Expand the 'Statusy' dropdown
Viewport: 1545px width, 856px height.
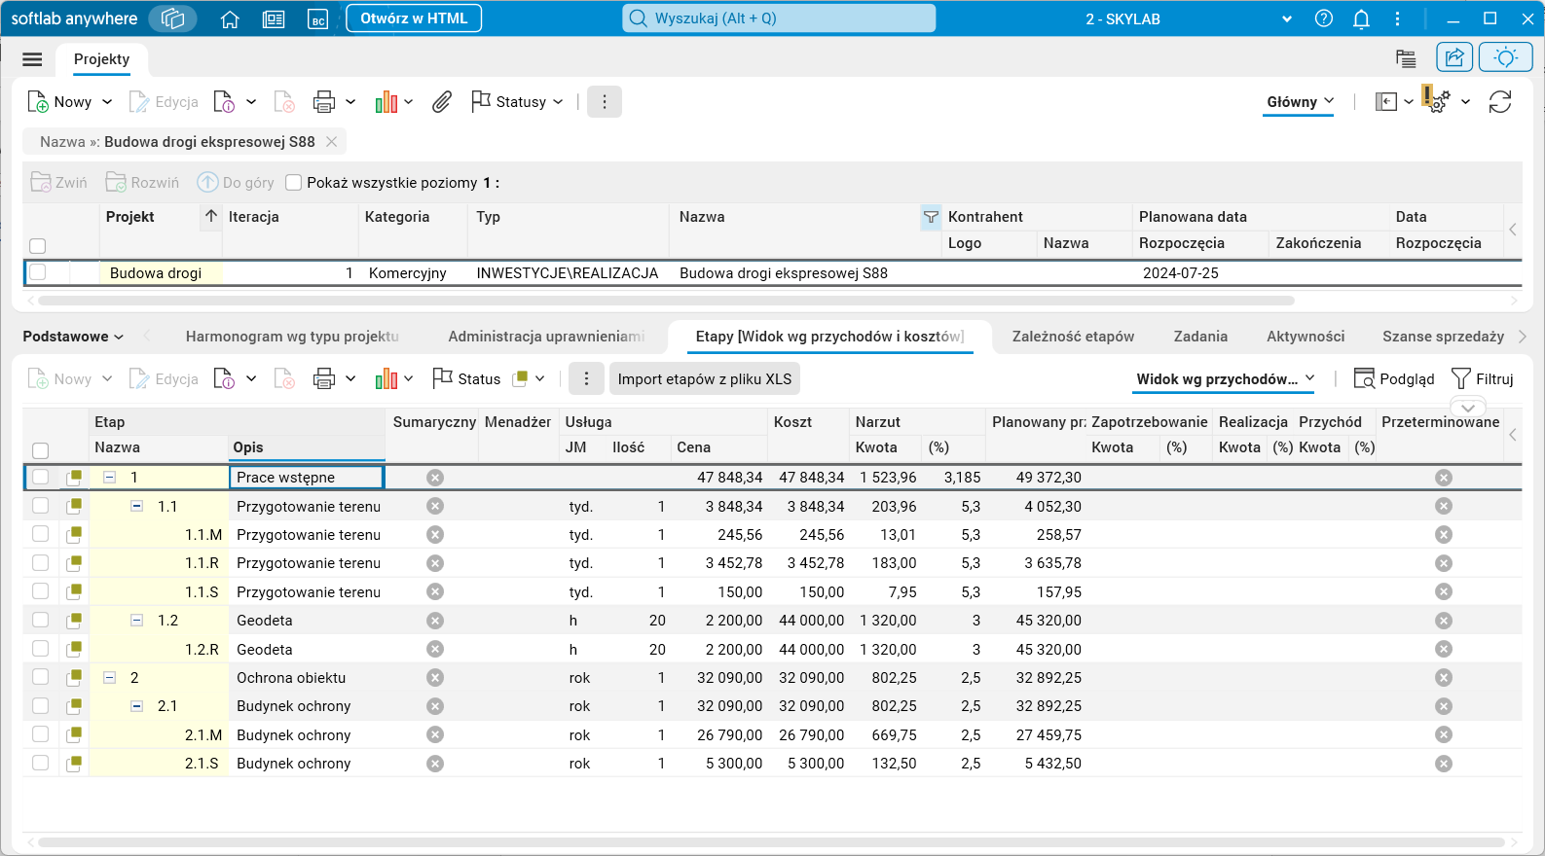[518, 102]
